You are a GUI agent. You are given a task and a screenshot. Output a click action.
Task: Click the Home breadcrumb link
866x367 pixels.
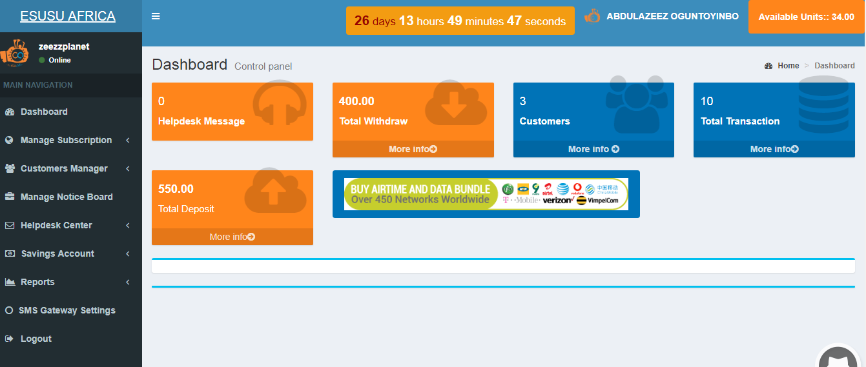pyautogui.click(x=788, y=66)
